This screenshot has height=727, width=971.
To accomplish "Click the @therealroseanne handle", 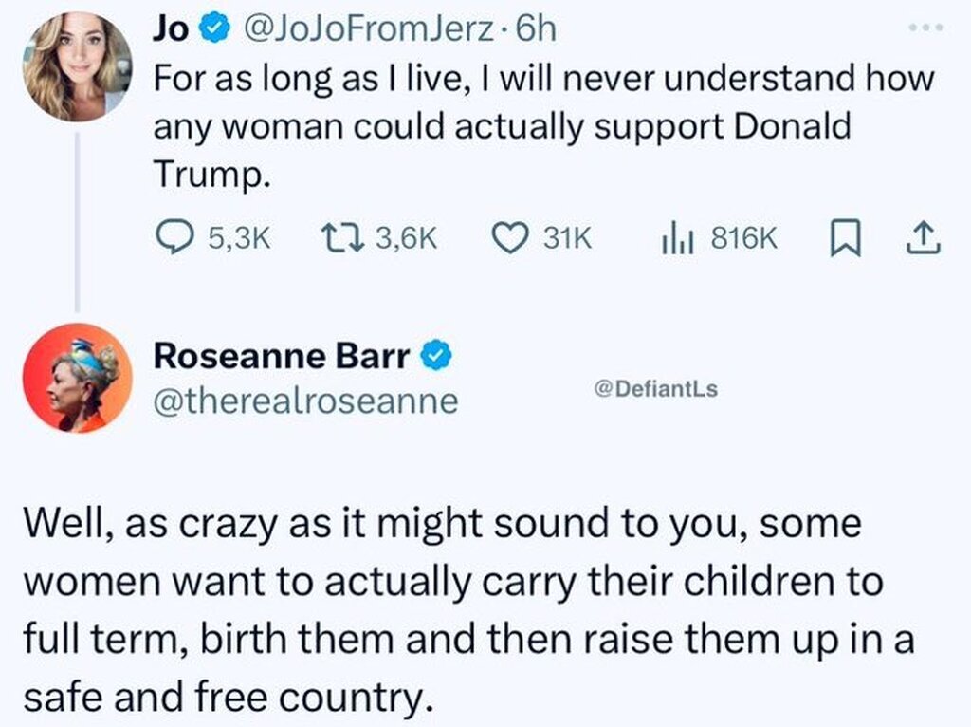I will (x=305, y=401).
